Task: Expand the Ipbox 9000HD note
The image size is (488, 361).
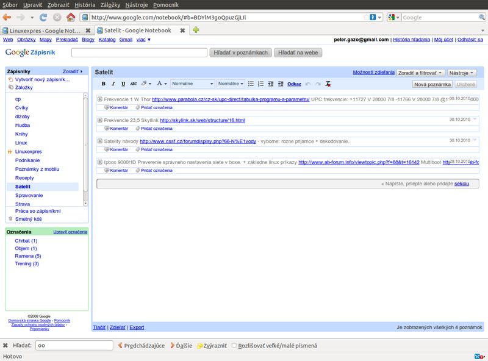Action: [x=100, y=162]
